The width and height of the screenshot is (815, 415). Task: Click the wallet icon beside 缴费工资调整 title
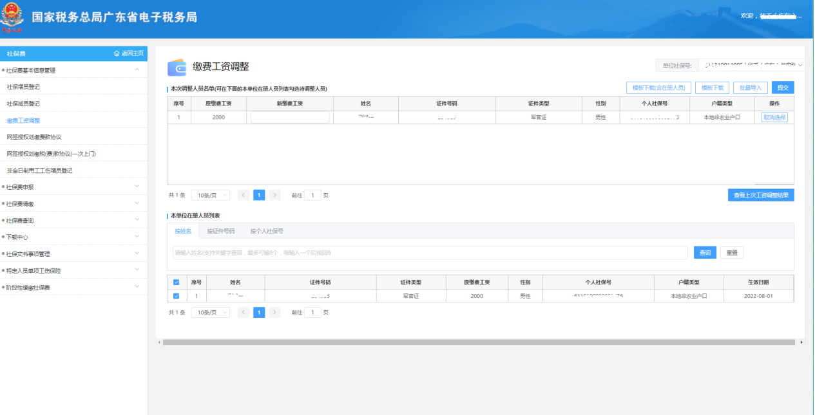coord(177,68)
